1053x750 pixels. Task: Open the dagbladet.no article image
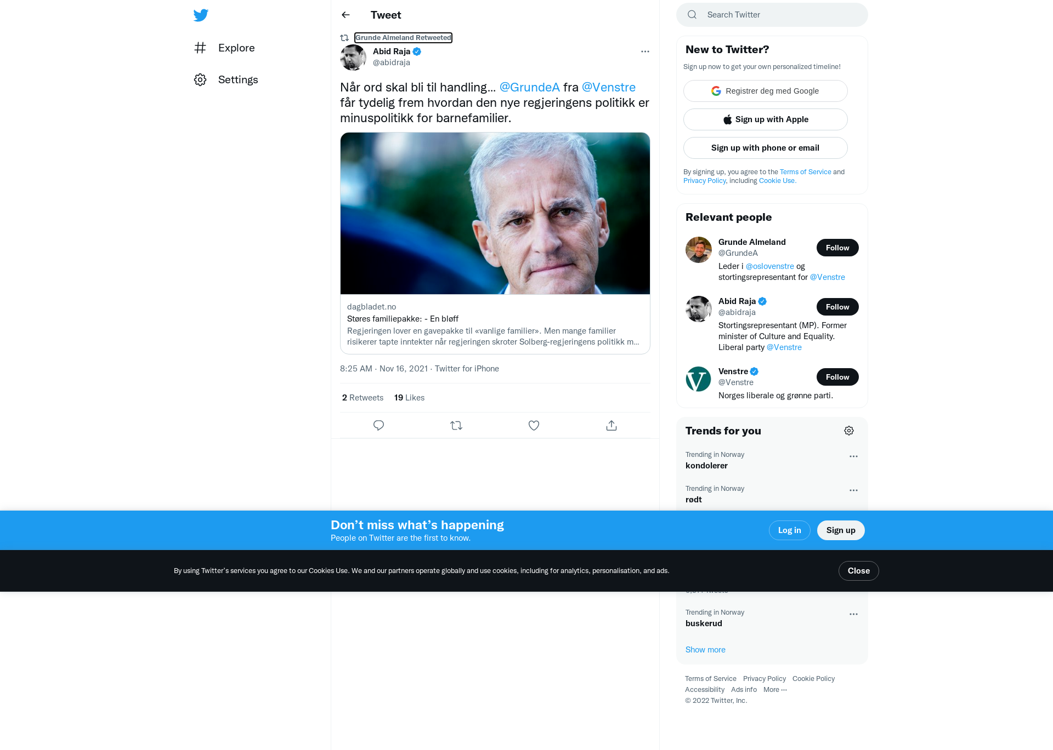pos(495,213)
